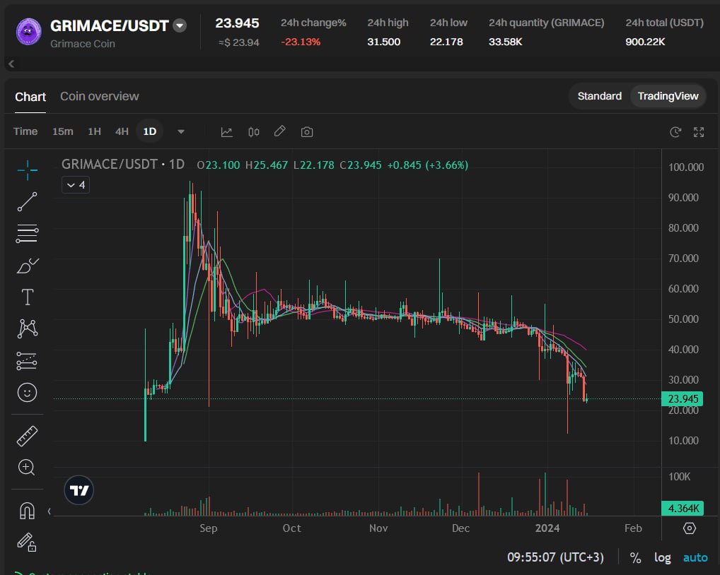Expand the GRIMACE/USDT pair selector dropdown
Viewport: 720px width, 575px height.
click(180, 25)
